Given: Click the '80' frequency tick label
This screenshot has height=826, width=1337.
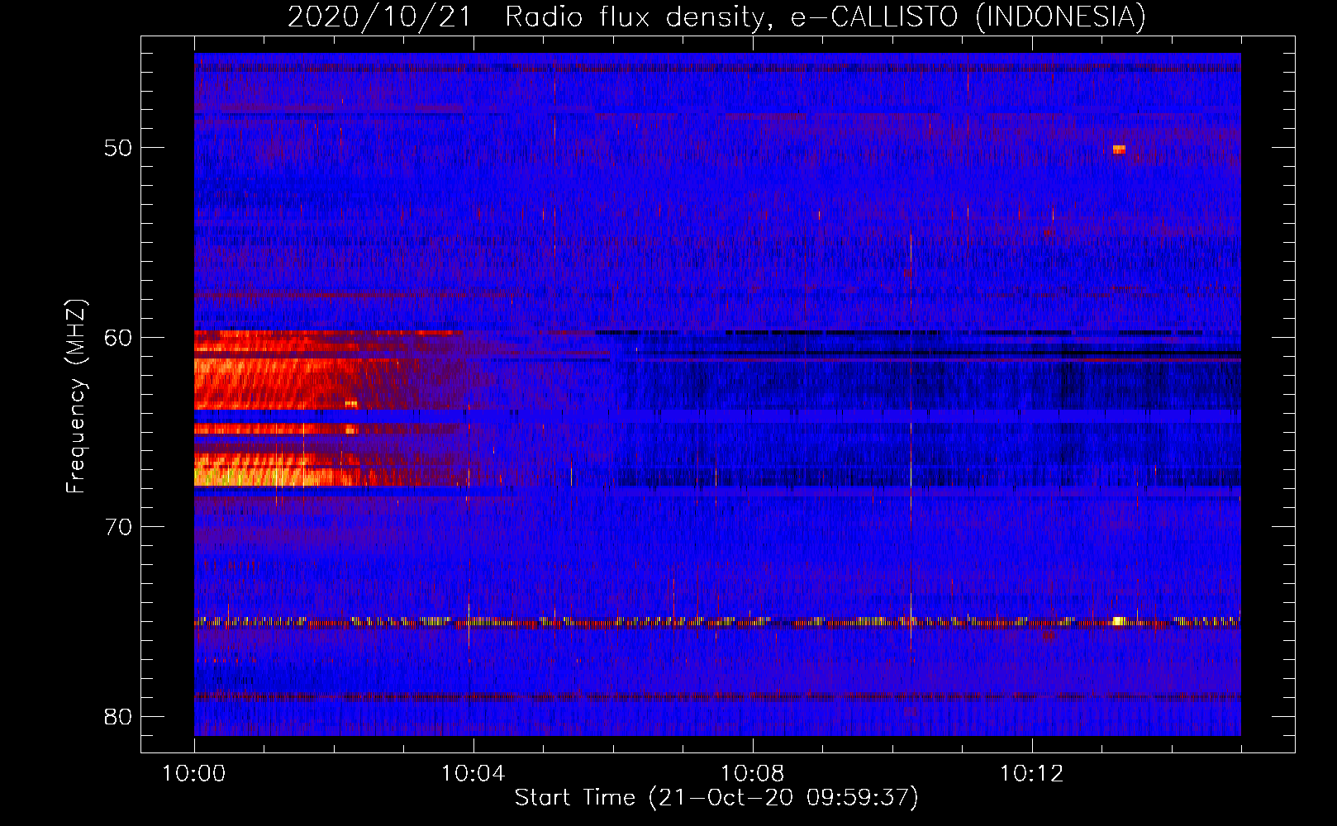Looking at the screenshot, I should (117, 716).
